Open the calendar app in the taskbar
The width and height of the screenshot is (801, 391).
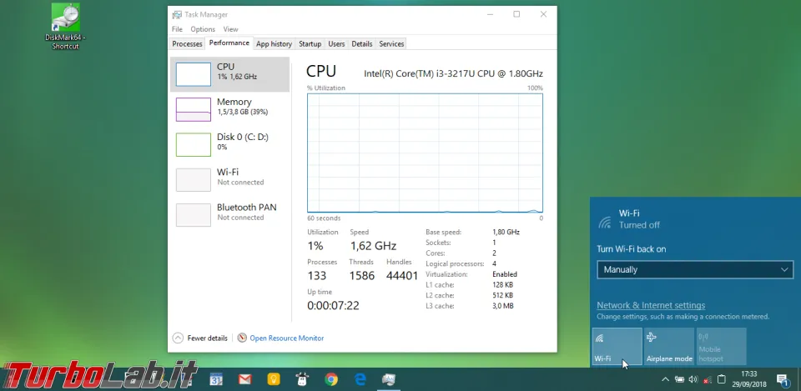coord(216,379)
